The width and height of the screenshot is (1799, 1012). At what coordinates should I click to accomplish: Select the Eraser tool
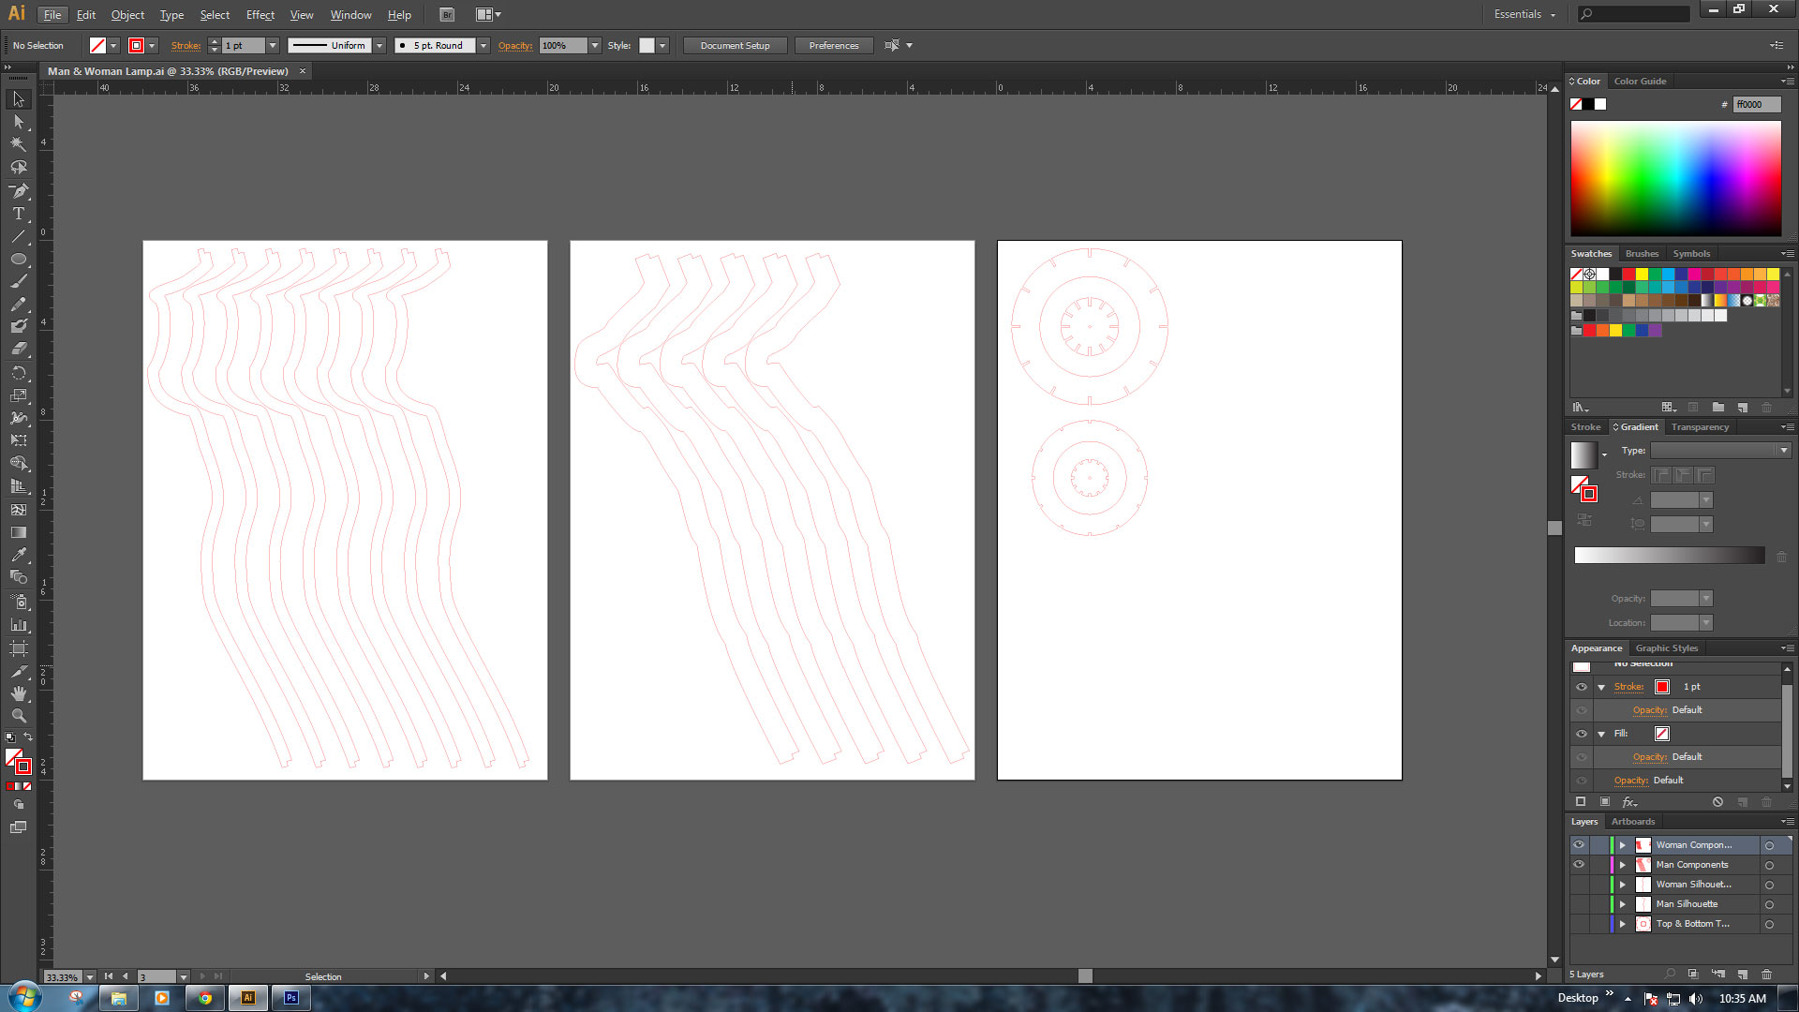pyautogui.click(x=19, y=349)
